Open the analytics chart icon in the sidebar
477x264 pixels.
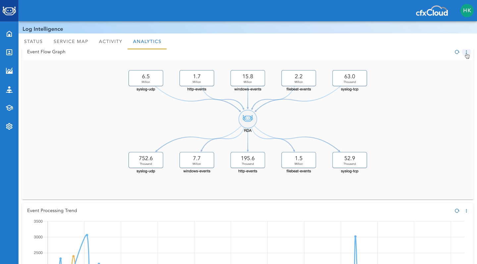(x=9, y=70)
